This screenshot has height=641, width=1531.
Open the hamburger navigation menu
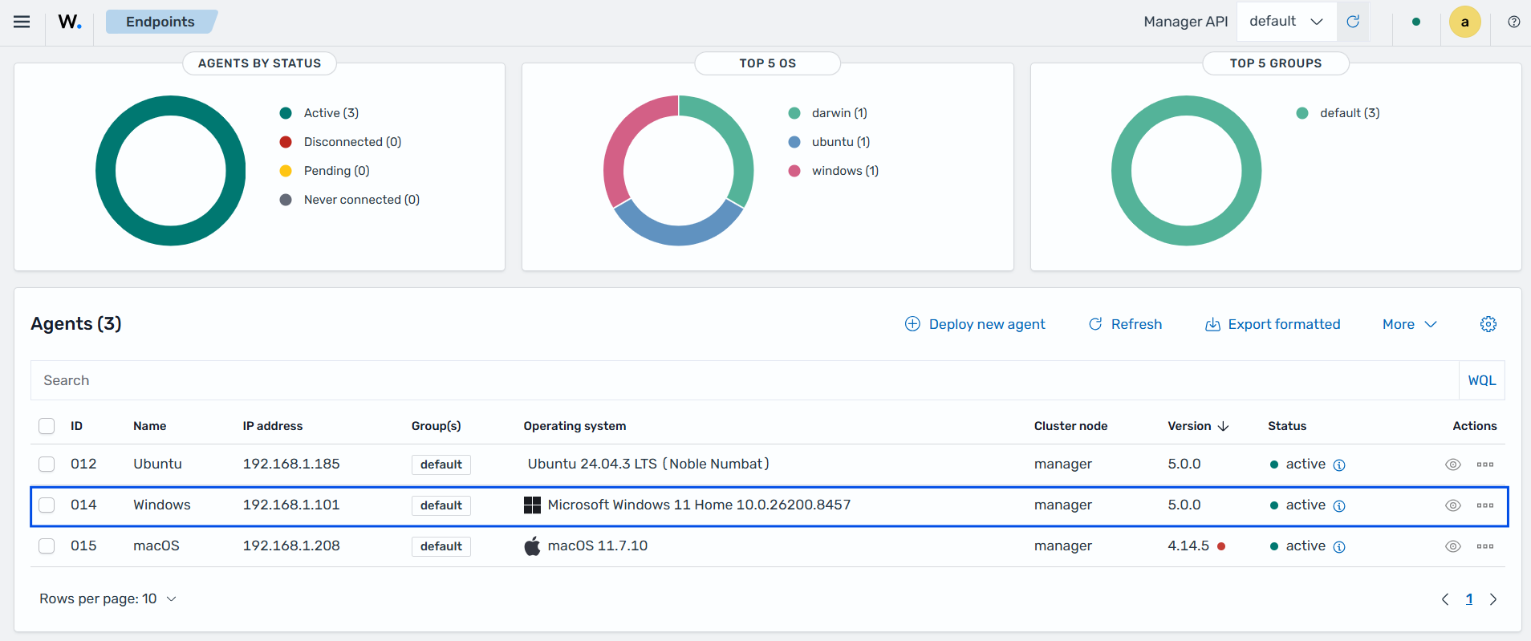22,22
